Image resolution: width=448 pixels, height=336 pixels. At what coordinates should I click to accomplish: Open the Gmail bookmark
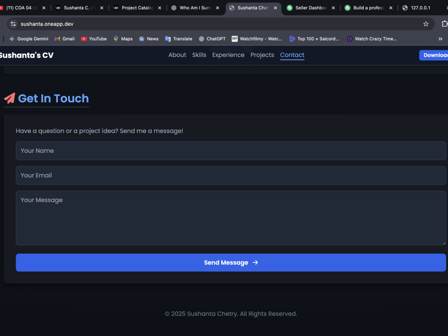click(x=65, y=39)
